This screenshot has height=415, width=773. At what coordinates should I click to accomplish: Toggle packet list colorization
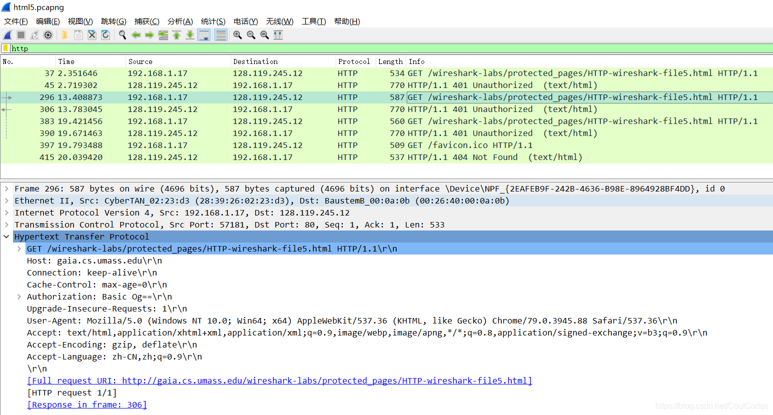click(x=221, y=35)
